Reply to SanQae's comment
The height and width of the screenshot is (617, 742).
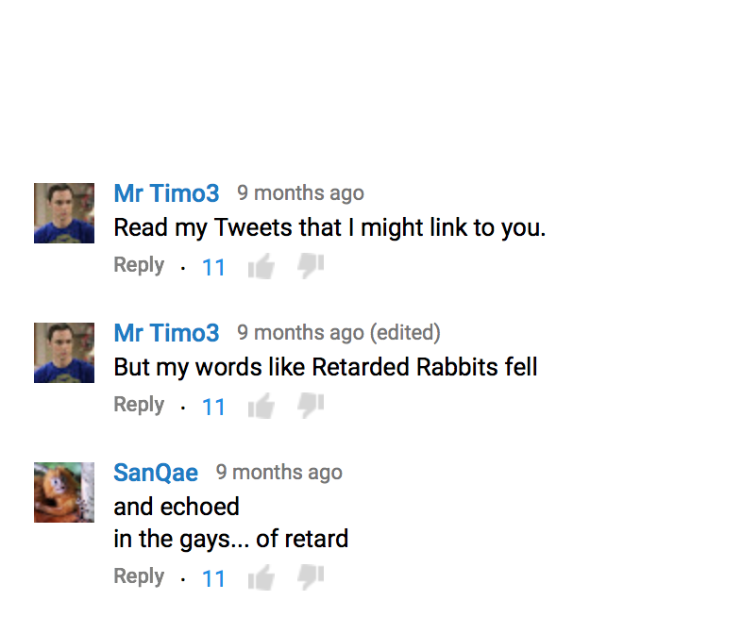click(139, 576)
